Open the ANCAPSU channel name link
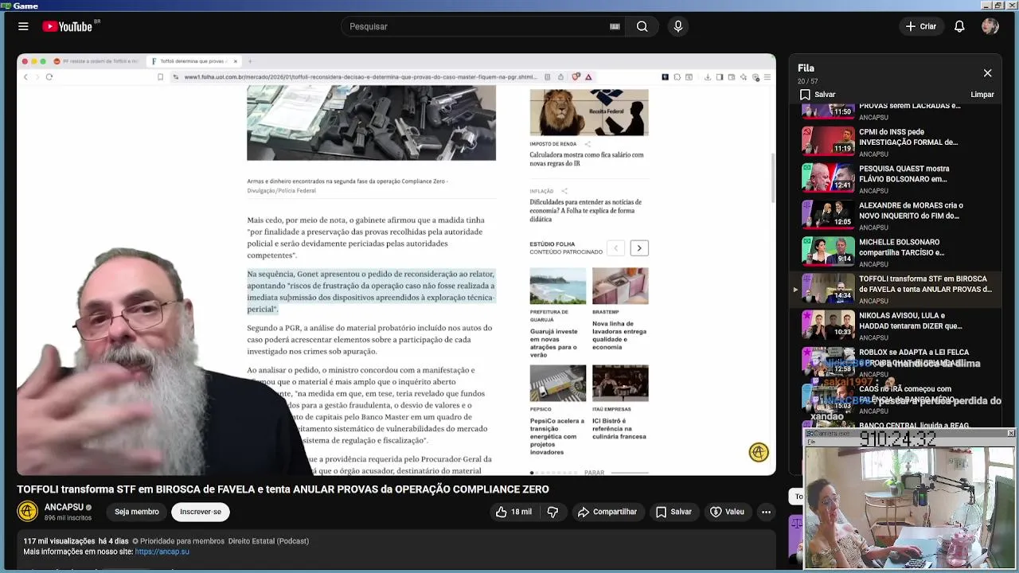Screen dimensions: 1019x573 [x=64, y=507]
